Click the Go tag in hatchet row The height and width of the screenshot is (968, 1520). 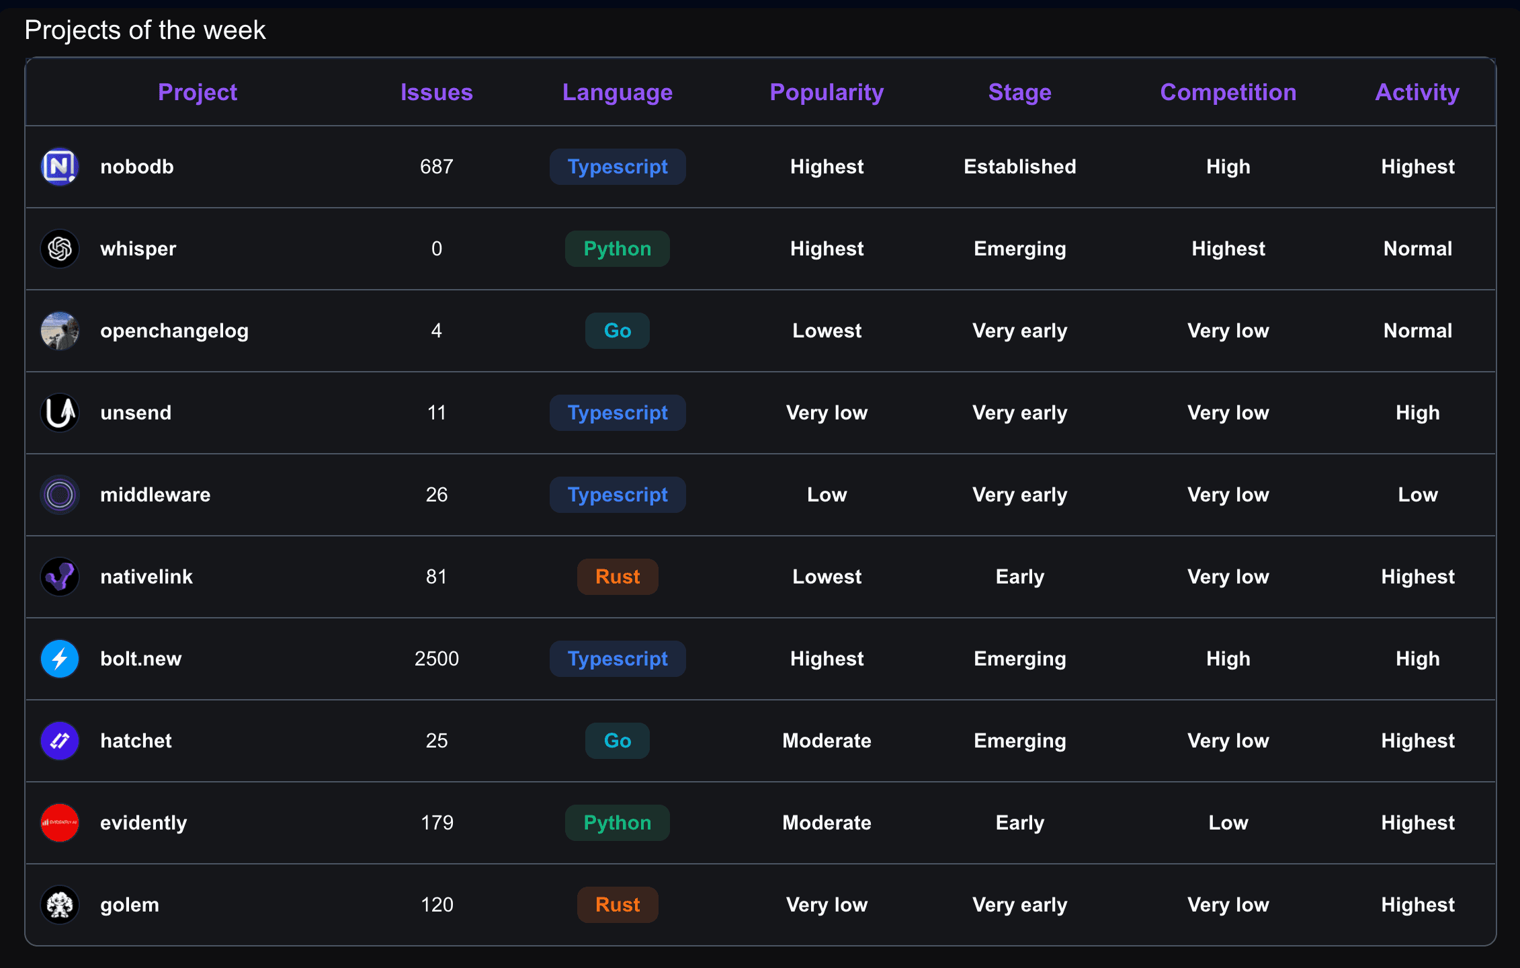[x=618, y=741]
